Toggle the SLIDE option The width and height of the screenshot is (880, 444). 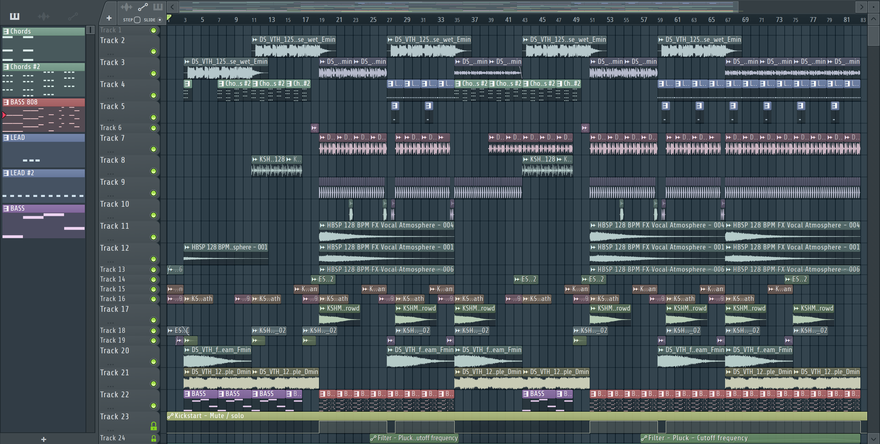click(x=159, y=20)
